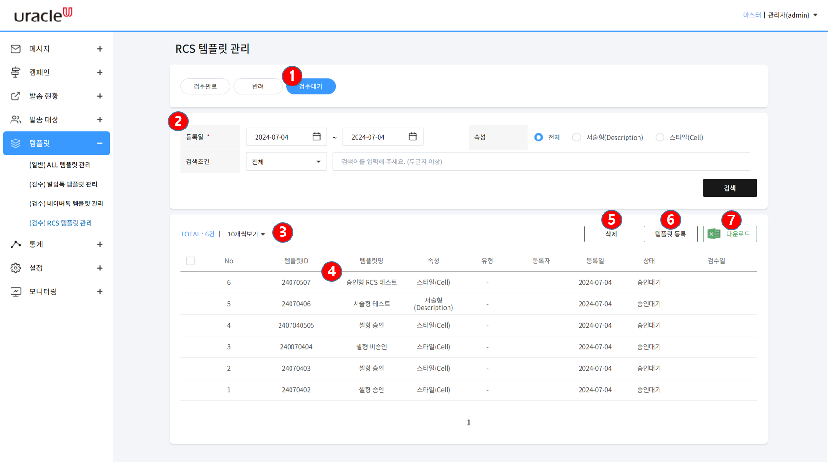Go to page 1 in pagination
This screenshot has width=828, height=462.
[x=469, y=422]
